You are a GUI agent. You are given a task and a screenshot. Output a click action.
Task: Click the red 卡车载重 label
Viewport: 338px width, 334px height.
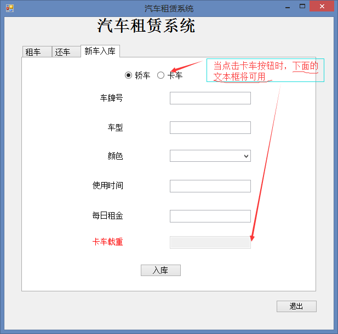(107, 242)
